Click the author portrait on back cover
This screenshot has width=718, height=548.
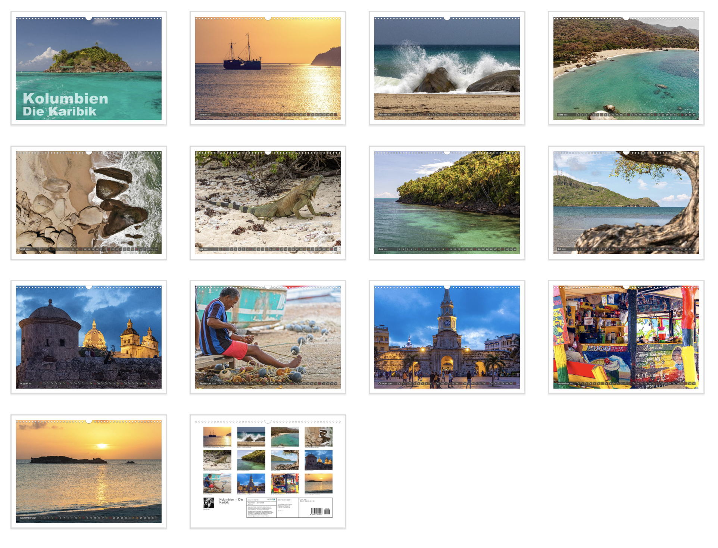point(209,503)
